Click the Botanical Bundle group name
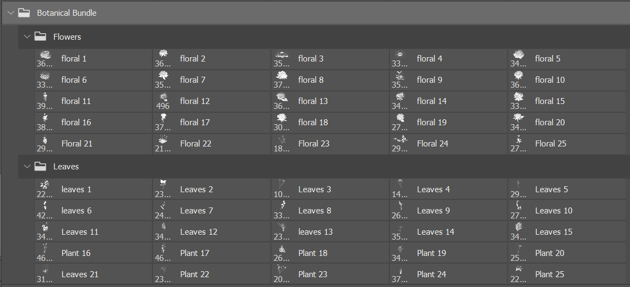The image size is (630, 287). point(66,13)
